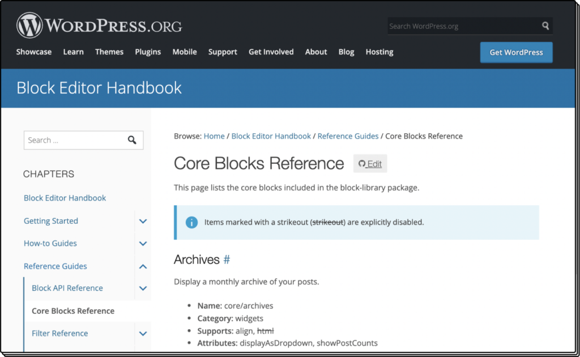Open the Block API Reference link
Viewport: 580px width, 357px height.
[67, 288]
